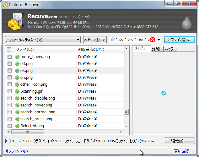Check the box for off.png

pyautogui.click(x=9, y=63)
